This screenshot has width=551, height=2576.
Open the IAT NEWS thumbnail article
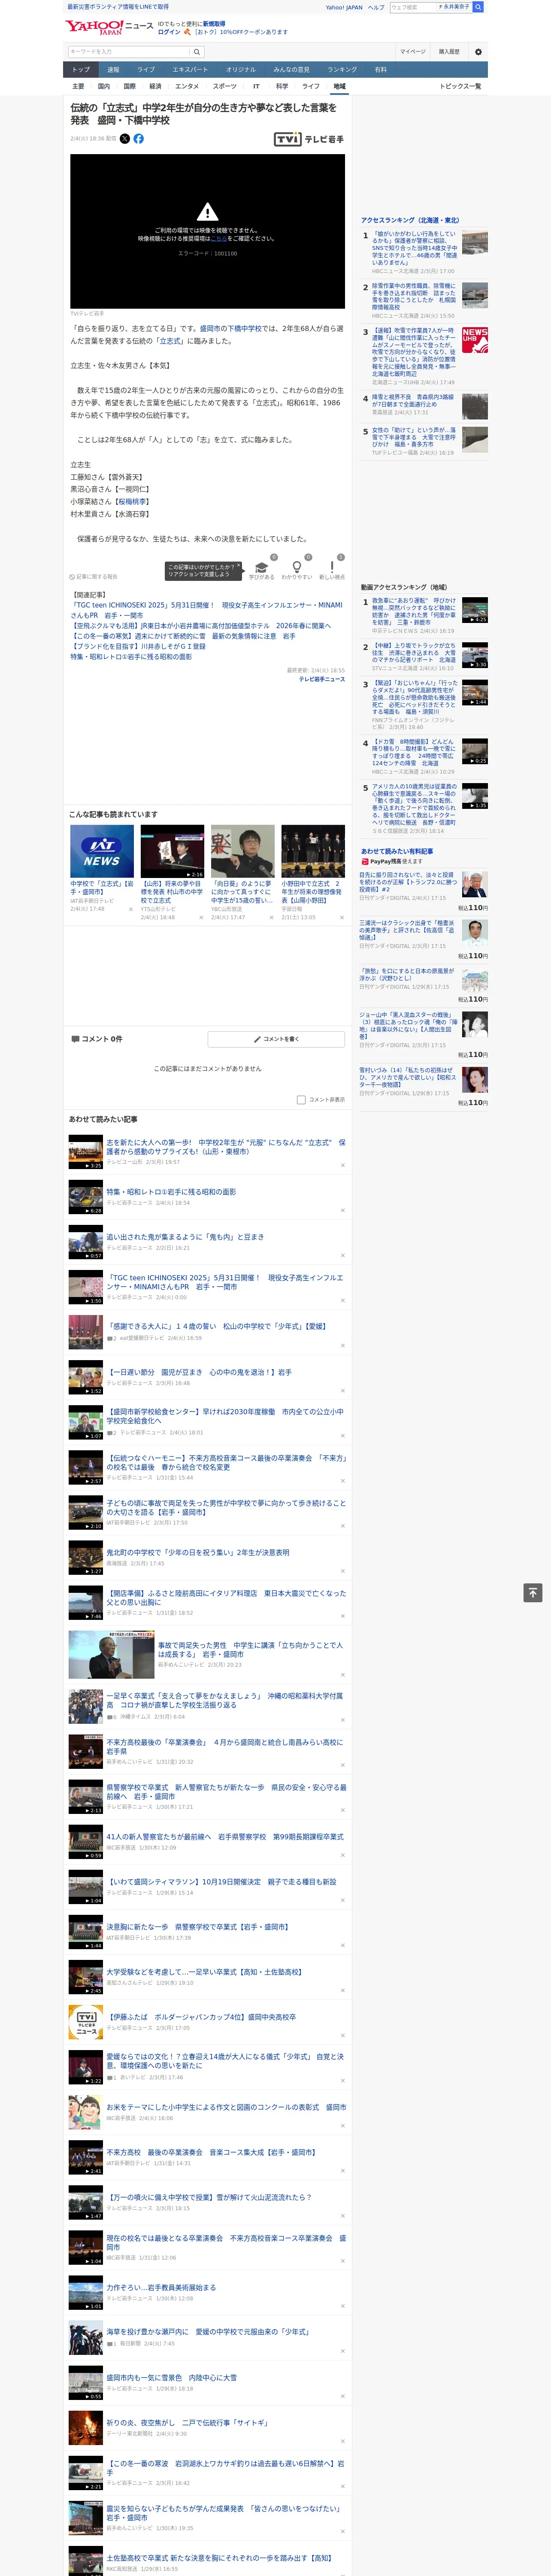tap(102, 851)
